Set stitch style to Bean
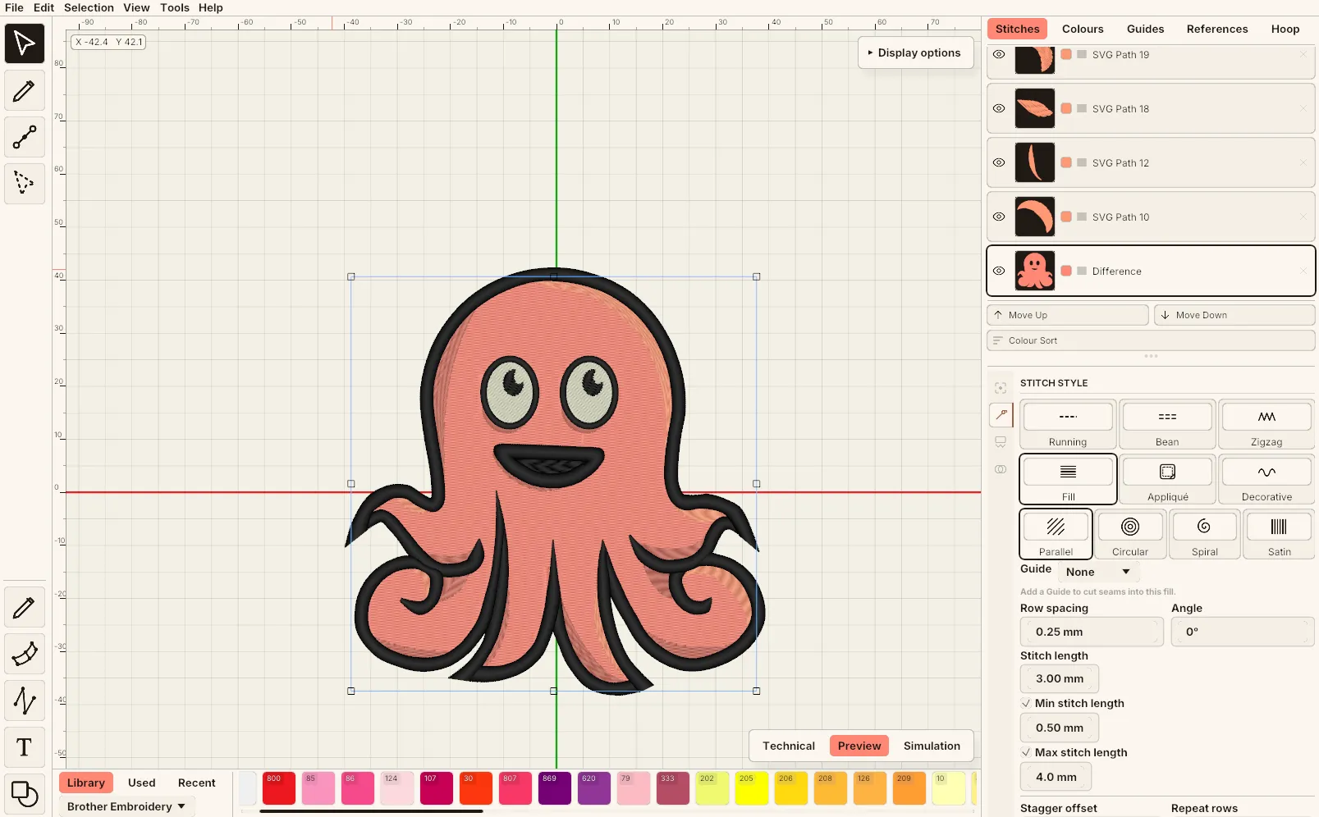The width and height of the screenshot is (1319, 817). coord(1167,425)
